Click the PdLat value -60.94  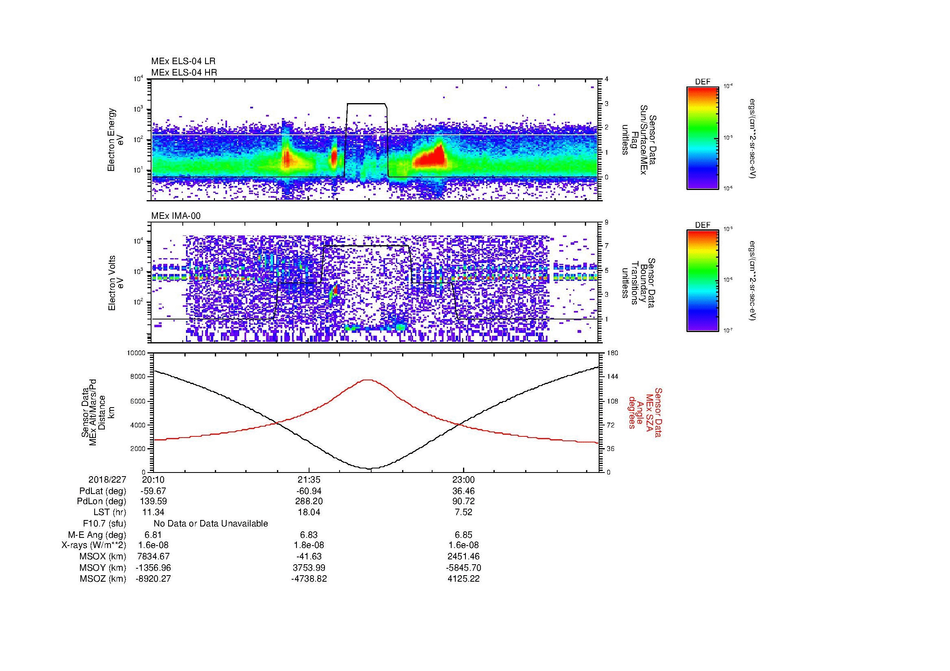coord(309,491)
